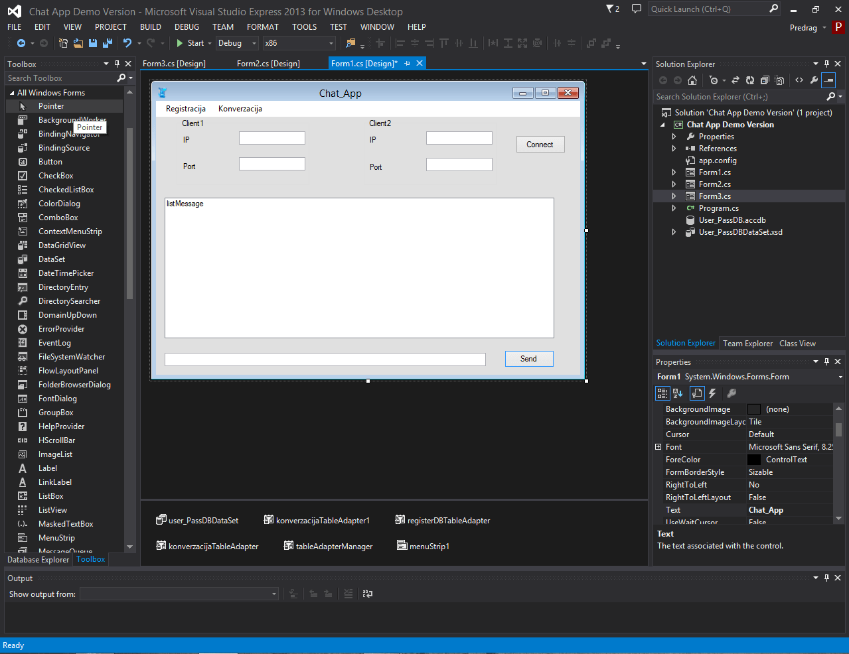Image resolution: width=849 pixels, height=654 pixels.
Task: Click the ForeColor black color swatch
Action: click(754, 460)
